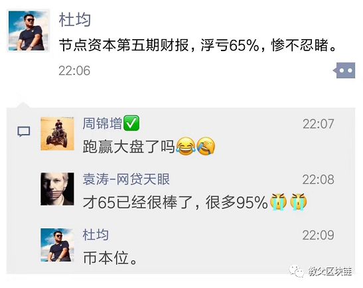Open 袁涛-网贷天眼's avatar picture
The height and width of the screenshot is (288, 363).
[58, 189]
